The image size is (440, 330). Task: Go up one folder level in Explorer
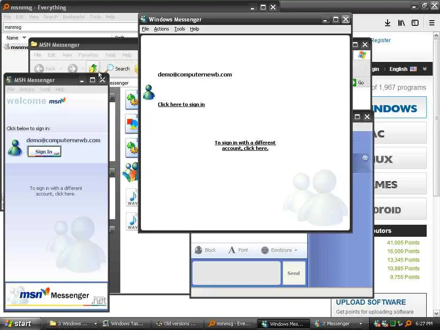click(x=93, y=68)
